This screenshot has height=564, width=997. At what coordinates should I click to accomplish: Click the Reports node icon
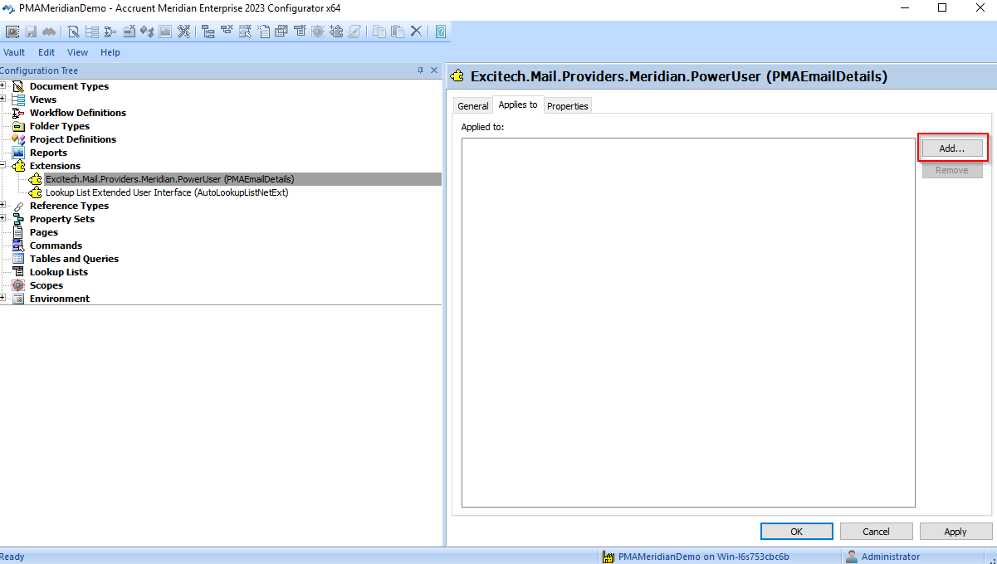tap(18, 153)
